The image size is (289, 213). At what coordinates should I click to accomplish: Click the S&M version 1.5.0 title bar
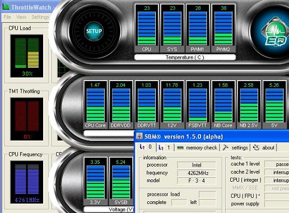212,136
